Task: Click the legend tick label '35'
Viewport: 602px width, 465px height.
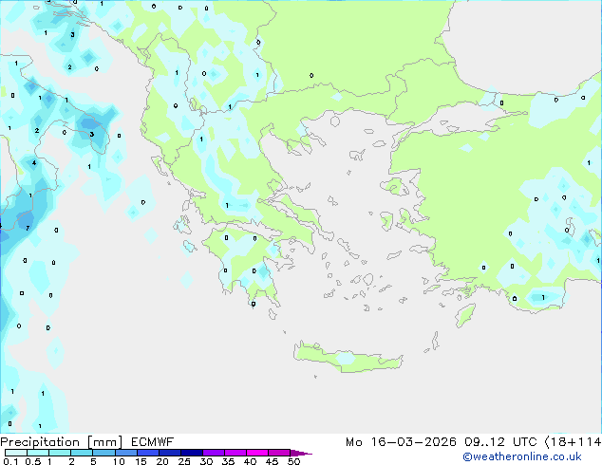Action: point(228,461)
